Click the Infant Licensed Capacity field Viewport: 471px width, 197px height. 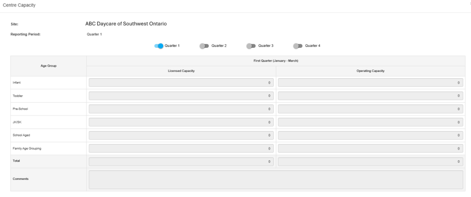181,83
